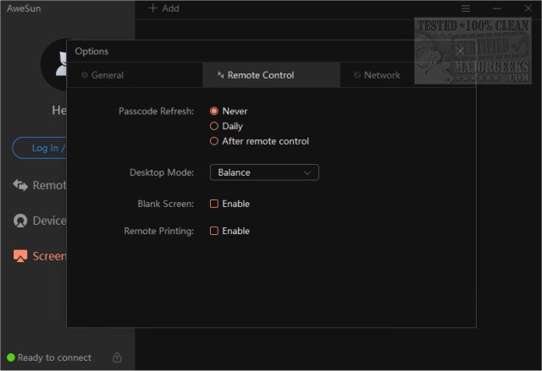542x371 pixels.
Task: Close the Options dialog
Action: (x=460, y=52)
